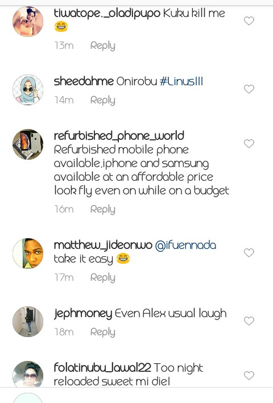Viewport: 273px width, 403px height.
Task: Reply to refurbished_phone_world's 16m comment
Action: (x=102, y=210)
